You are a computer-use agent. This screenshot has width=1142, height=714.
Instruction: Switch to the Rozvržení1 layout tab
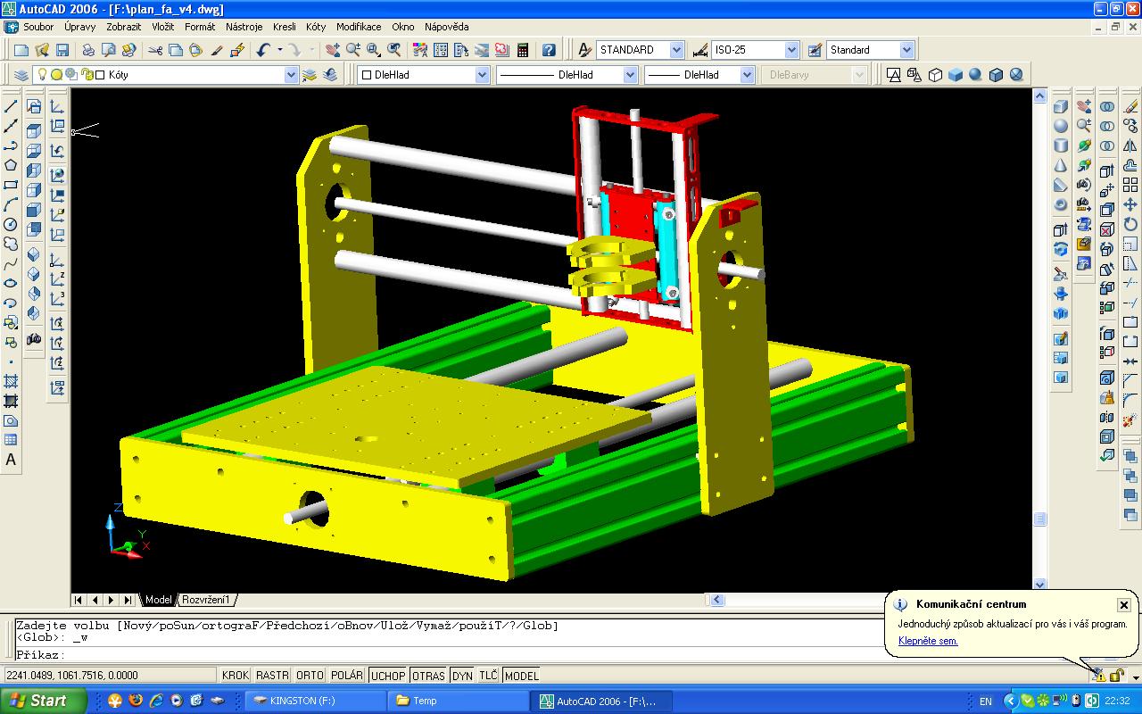[207, 600]
